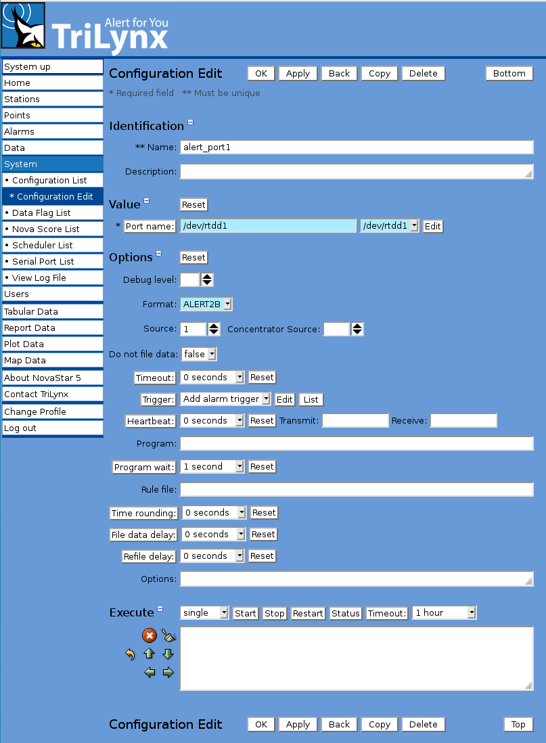Viewport: 546px width, 743px height.
Task: Open the Format ALERT2B dropdown
Action: tap(206, 305)
